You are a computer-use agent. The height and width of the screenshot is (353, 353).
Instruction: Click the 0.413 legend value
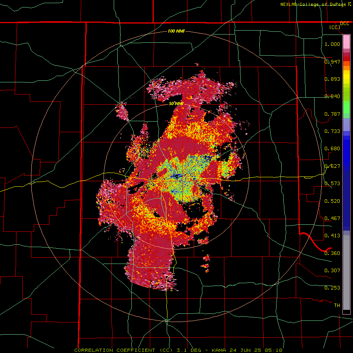[x=332, y=236]
